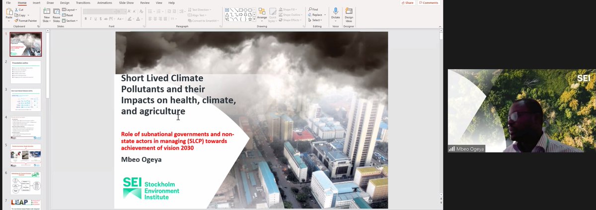The image size is (596, 210).
Task: Click Convert to SmartArt
Action: coord(203,21)
